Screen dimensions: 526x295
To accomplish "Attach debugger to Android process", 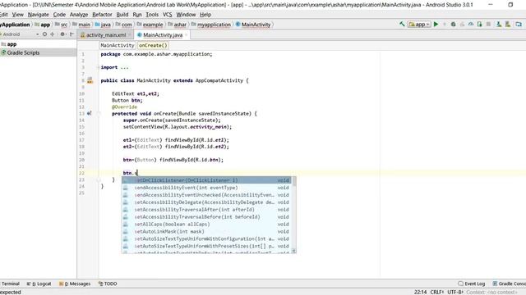I will (x=480, y=24).
